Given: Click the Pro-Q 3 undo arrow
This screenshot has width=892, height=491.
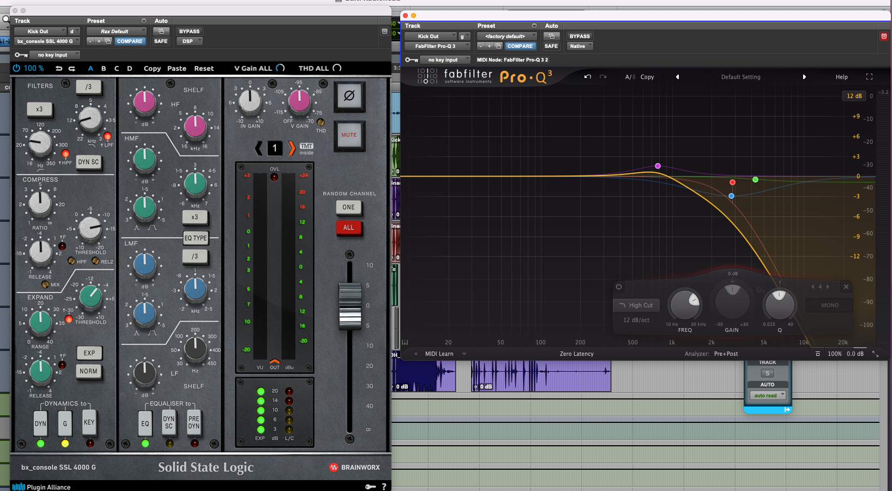Looking at the screenshot, I should [588, 77].
